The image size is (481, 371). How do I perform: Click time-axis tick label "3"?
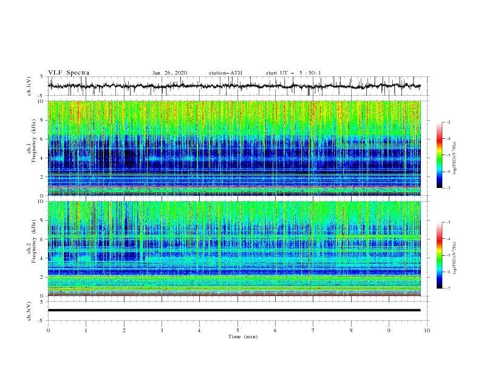click(162, 330)
